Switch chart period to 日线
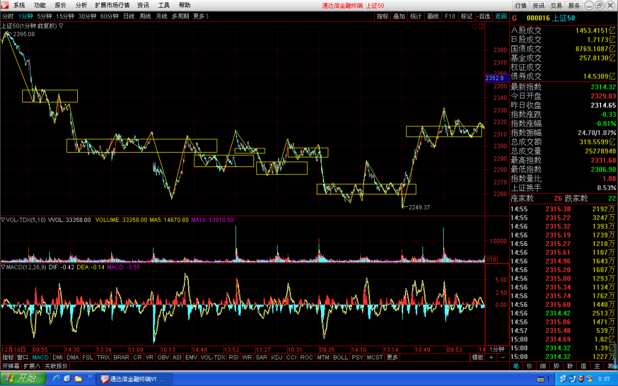 click(129, 16)
